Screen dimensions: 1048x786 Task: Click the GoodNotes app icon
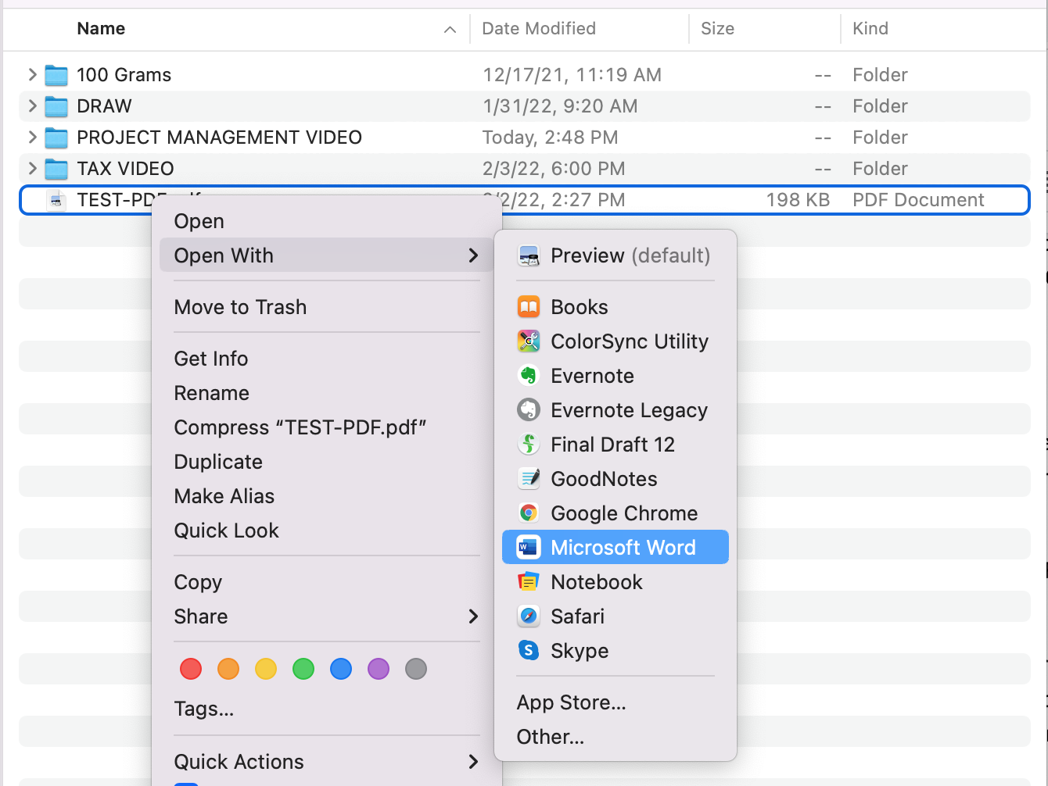point(529,479)
